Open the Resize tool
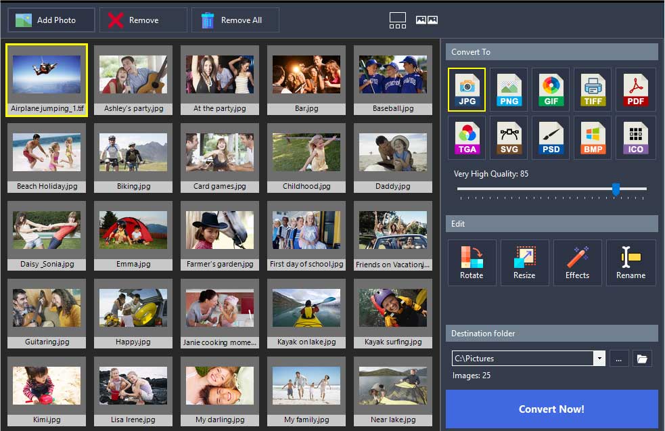This screenshot has width=665, height=431. click(524, 263)
